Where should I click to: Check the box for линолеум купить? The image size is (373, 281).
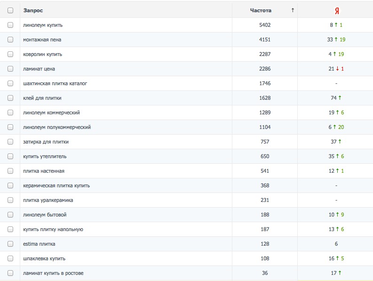[x=10, y=25]
